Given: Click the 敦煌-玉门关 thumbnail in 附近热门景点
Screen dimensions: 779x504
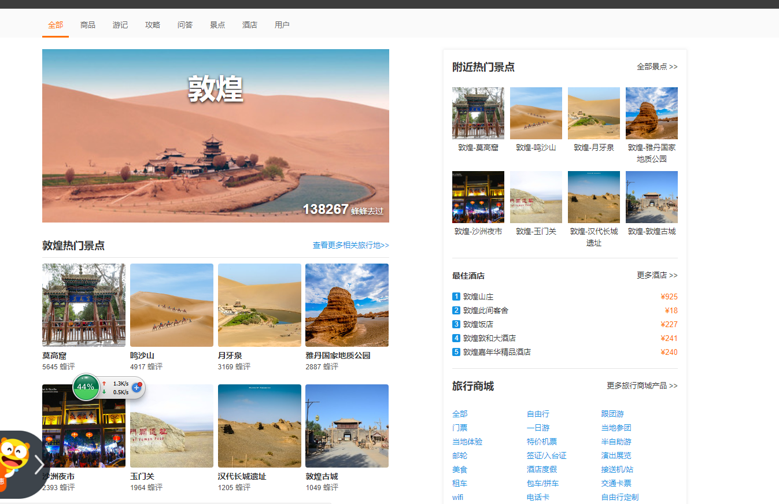Looking at the screenshot, I should (x=536, y=197).
